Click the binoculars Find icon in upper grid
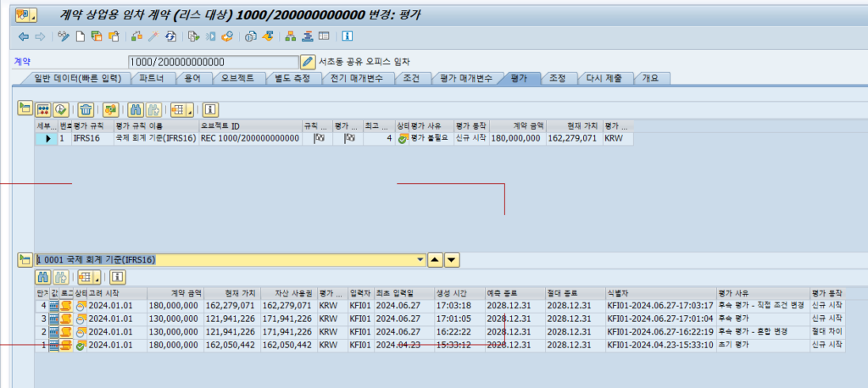 pyautogui.click(x=135, y=109)
